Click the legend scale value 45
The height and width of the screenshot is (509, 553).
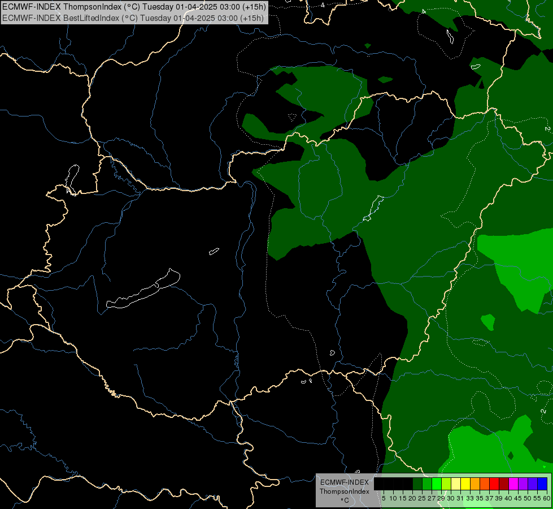pos(518,498)
